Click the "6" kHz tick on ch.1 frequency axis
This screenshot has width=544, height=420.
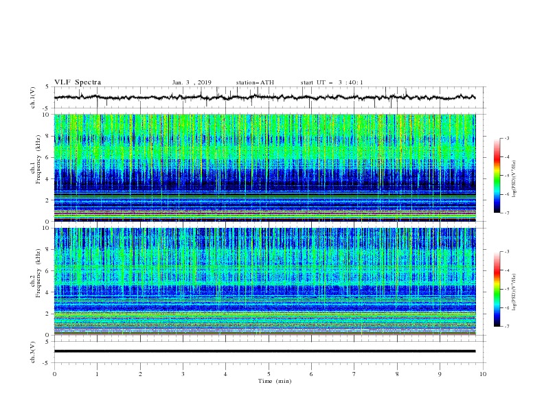49,157
